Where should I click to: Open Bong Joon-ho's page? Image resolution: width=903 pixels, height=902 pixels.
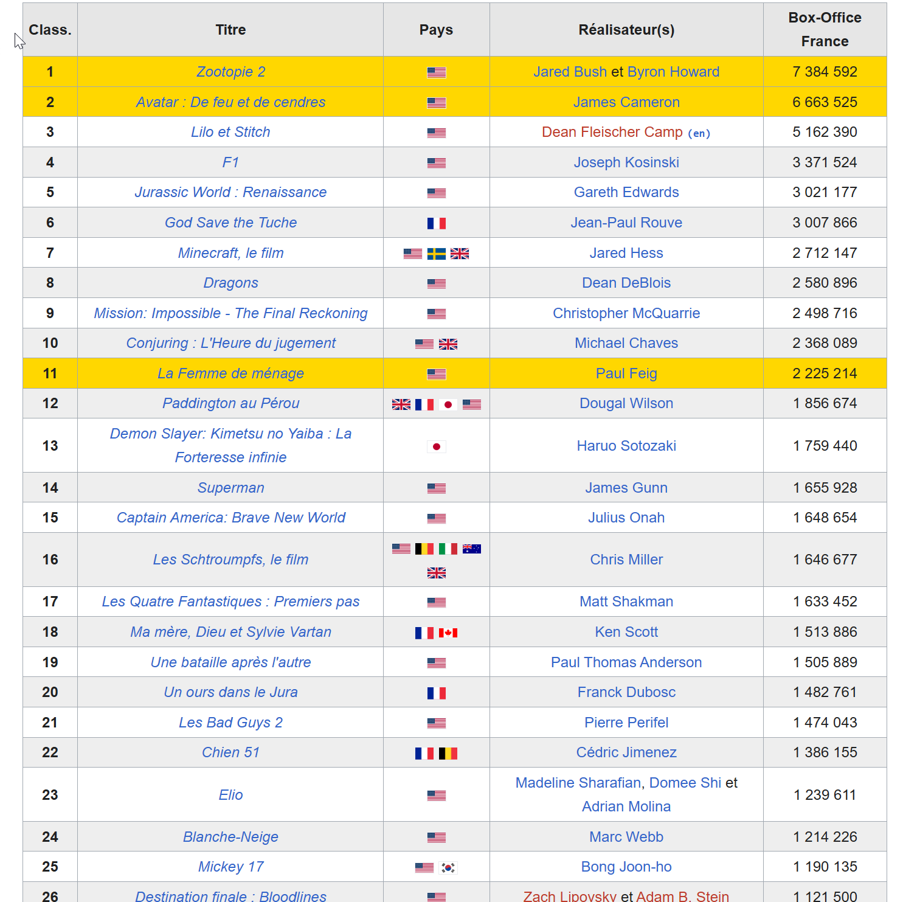tap(626, 867)
